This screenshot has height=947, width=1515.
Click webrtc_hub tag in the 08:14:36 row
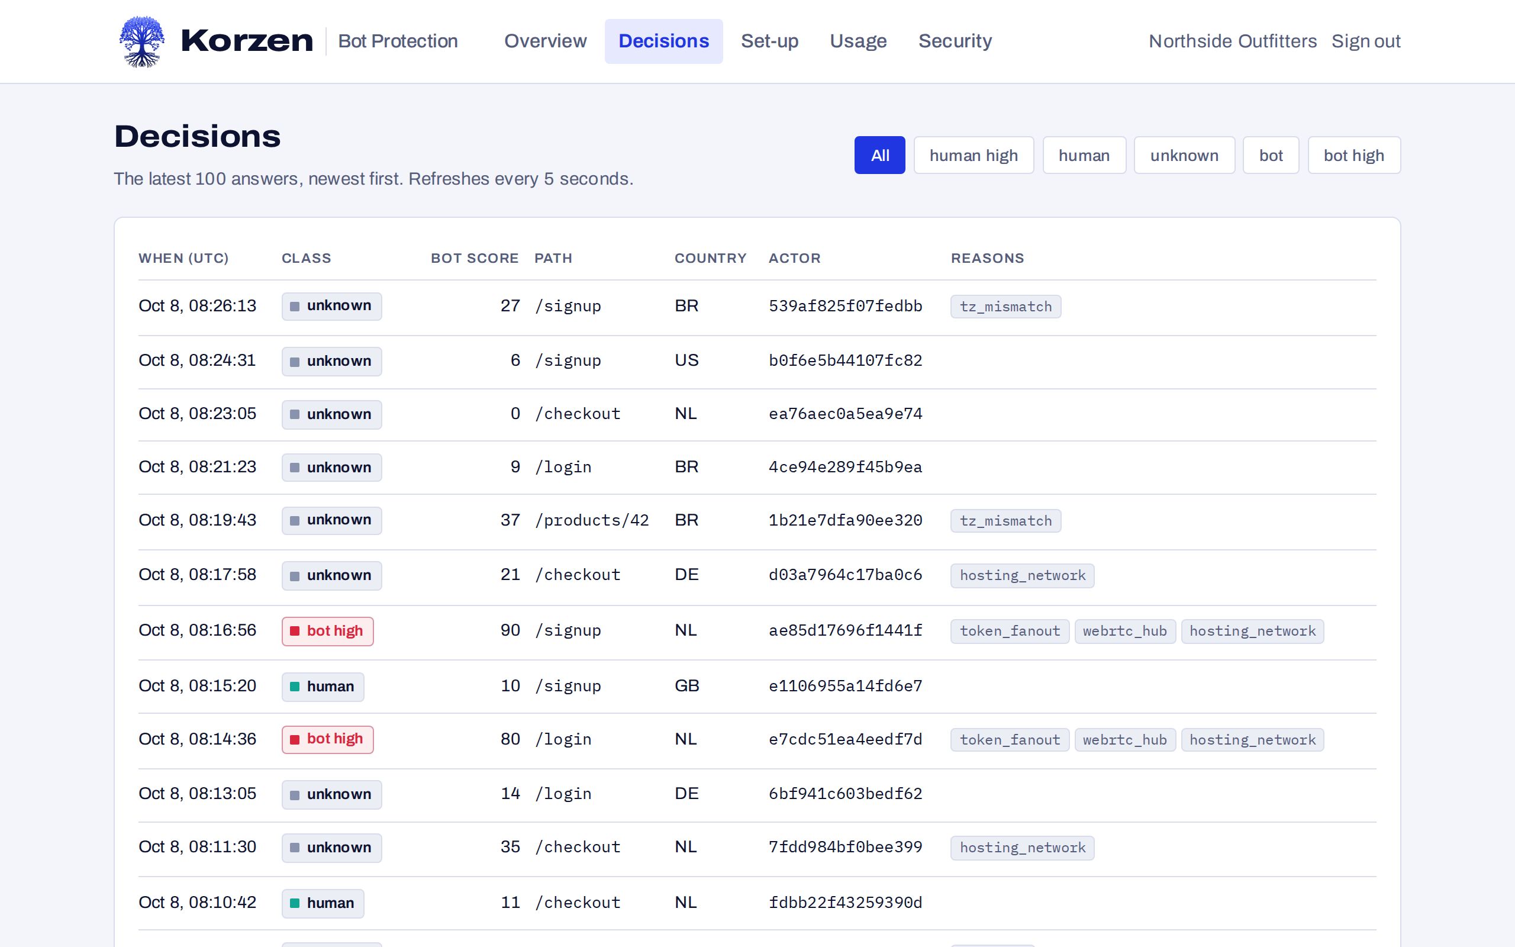pyautogui.click(x=1125, y=740)
